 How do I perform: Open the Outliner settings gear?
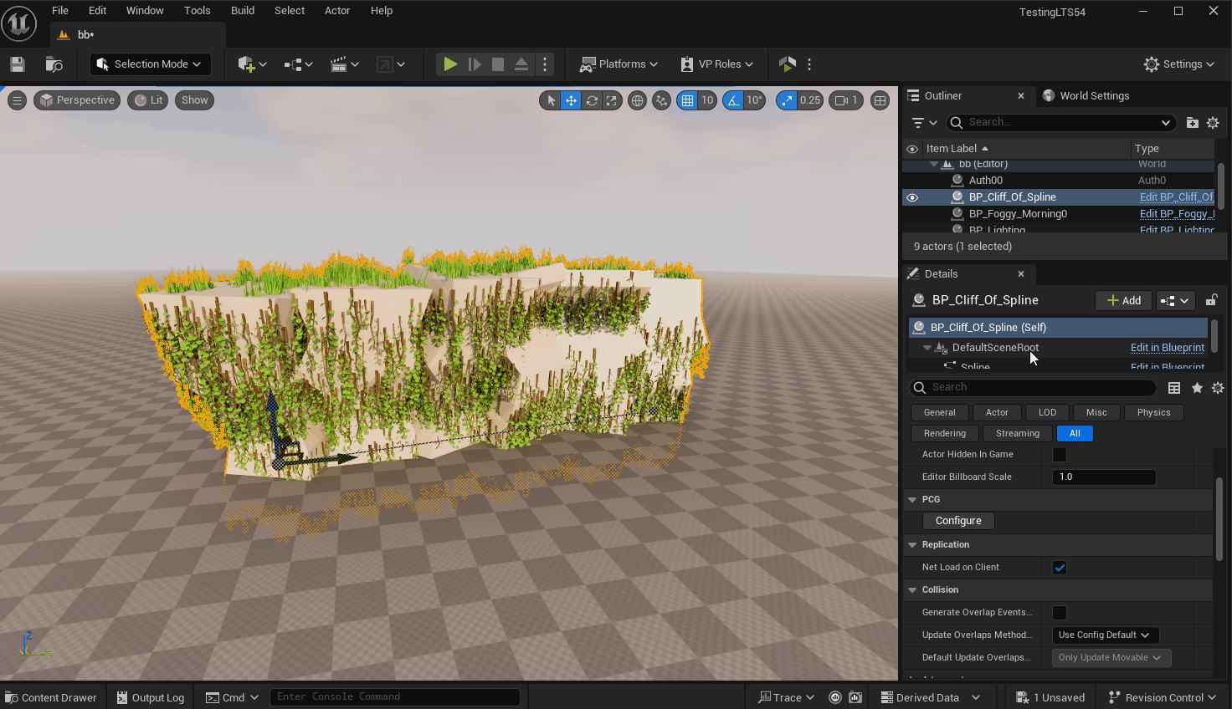(x=1213, y=123)
